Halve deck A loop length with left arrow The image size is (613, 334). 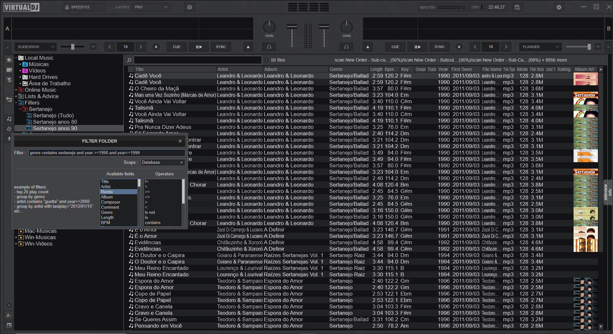pos(110,47)
